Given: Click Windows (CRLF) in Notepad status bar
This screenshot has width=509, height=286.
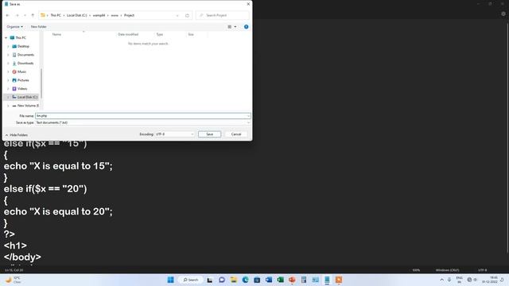Looking at the screenshot, I should point(447,270).
